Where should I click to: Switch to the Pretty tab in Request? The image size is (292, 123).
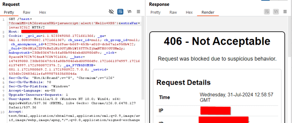click(x=9, y=13)
